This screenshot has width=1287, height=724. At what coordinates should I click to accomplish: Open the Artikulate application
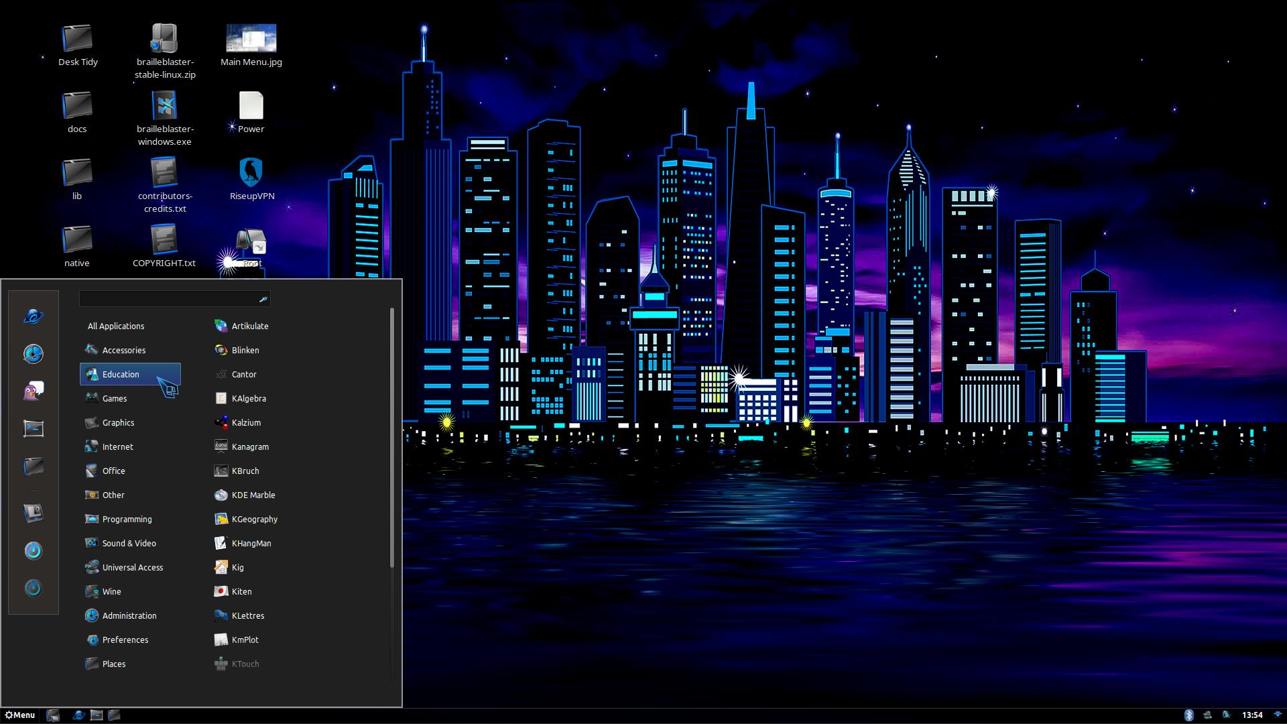[250, 325]
